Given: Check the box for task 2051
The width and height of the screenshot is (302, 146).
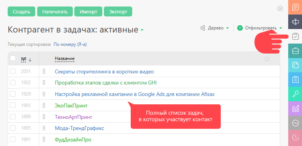Looking at the screenshot, I should tap(13, 71).
